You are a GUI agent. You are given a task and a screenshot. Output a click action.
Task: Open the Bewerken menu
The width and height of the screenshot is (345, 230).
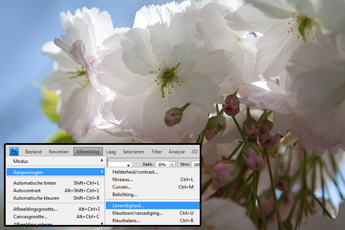[59, 152]
